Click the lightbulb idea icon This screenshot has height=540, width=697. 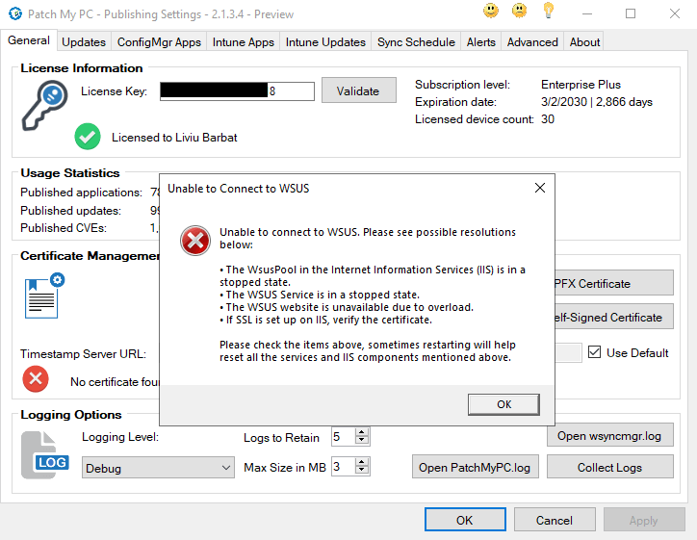pyautogui.click(x=549, y=11)
